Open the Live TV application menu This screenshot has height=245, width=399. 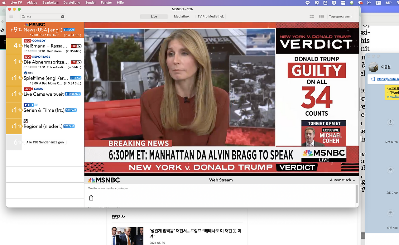[x=16, y=2]
